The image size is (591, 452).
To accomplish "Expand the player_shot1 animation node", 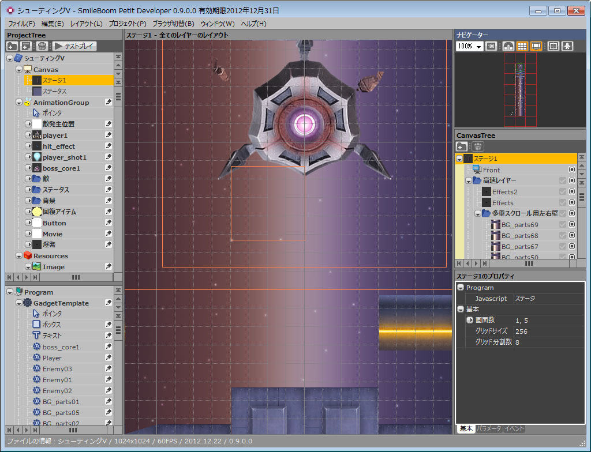I will click(x=28, y=157).
